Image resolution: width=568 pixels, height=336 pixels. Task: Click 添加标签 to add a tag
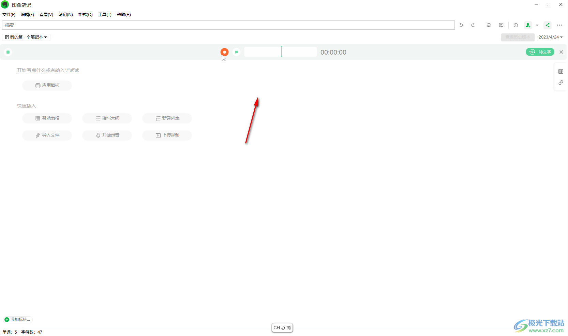point(18,320)
